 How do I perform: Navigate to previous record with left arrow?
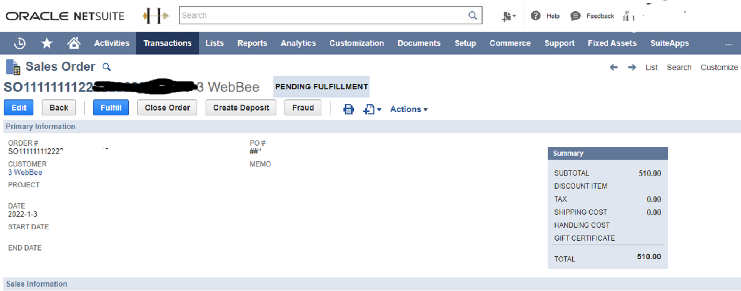[x=613, y=68]
